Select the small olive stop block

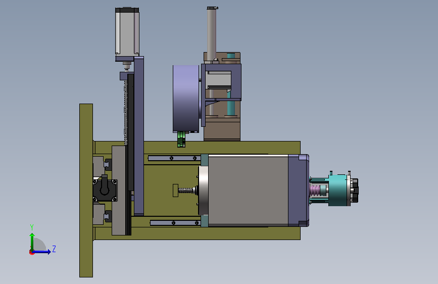click(175, 191)
